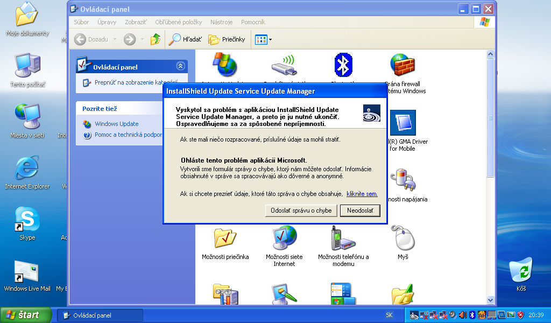Select the Skype desktop shortcut
This screenshot has height=323, width=551.
click(27, 223)
